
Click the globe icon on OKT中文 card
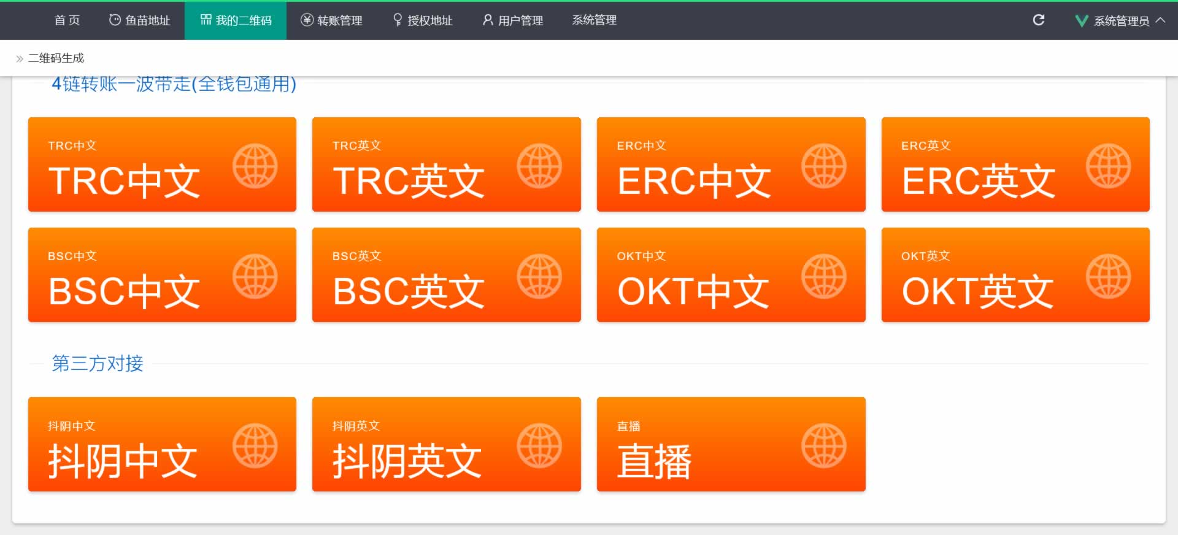point(823,276)
